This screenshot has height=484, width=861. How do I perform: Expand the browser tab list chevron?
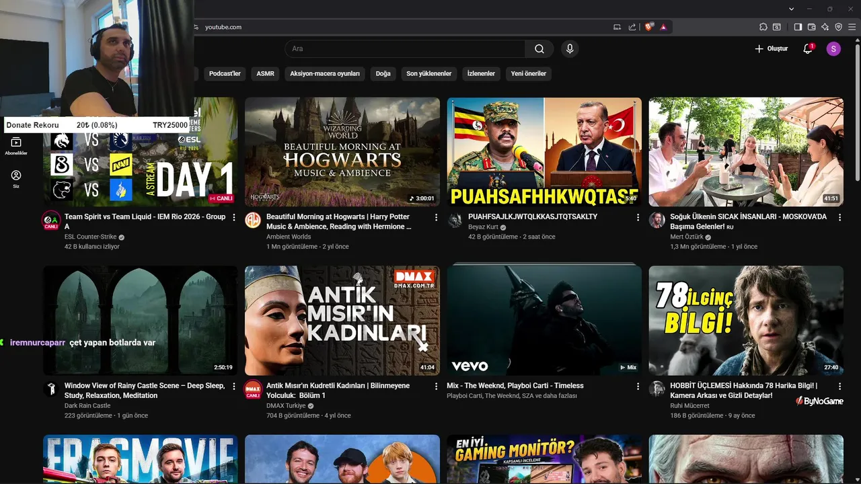[x=792, y=9]
